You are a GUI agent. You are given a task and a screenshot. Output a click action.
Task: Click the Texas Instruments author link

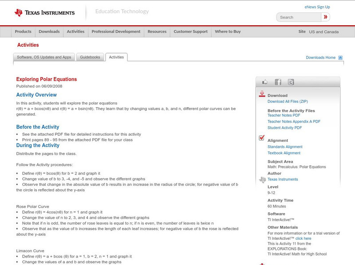pos(283,179)
